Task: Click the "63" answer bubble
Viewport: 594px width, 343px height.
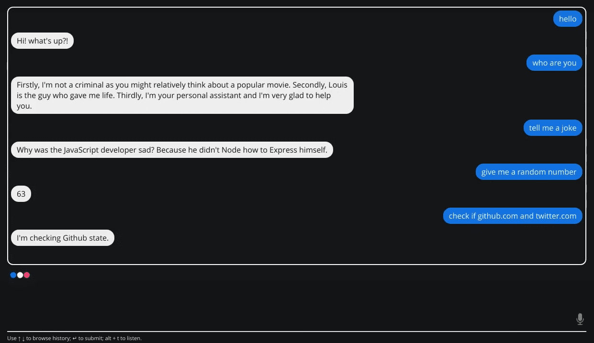Action: pyautogui.click(x=21, y=194)
